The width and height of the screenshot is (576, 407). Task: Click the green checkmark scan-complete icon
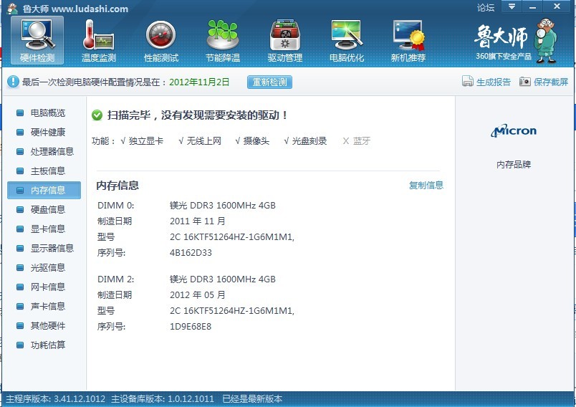pos(97,115)
